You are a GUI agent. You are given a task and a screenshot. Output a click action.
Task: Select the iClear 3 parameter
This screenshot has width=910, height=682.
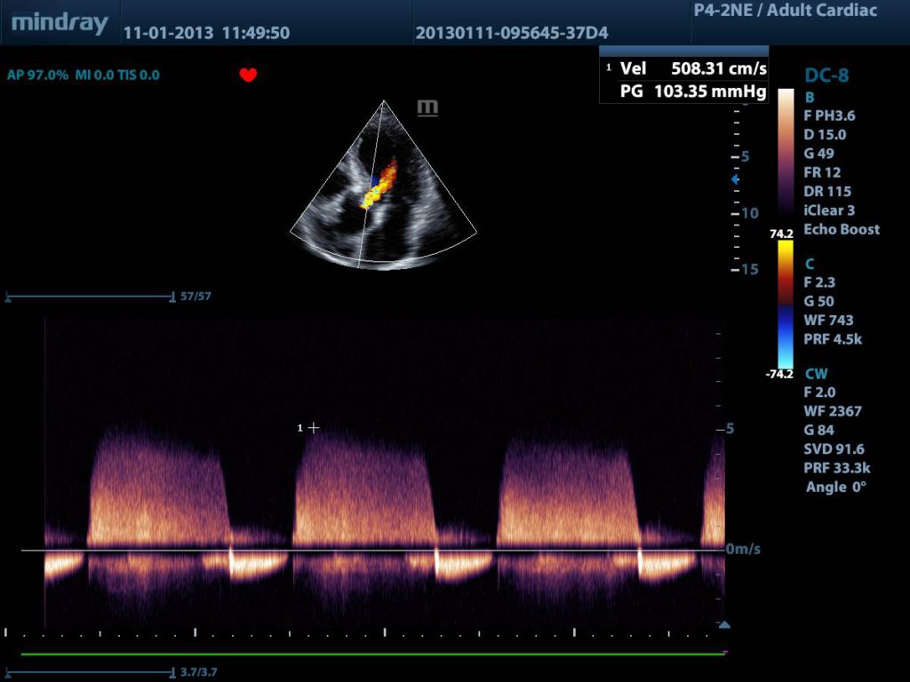829,210
